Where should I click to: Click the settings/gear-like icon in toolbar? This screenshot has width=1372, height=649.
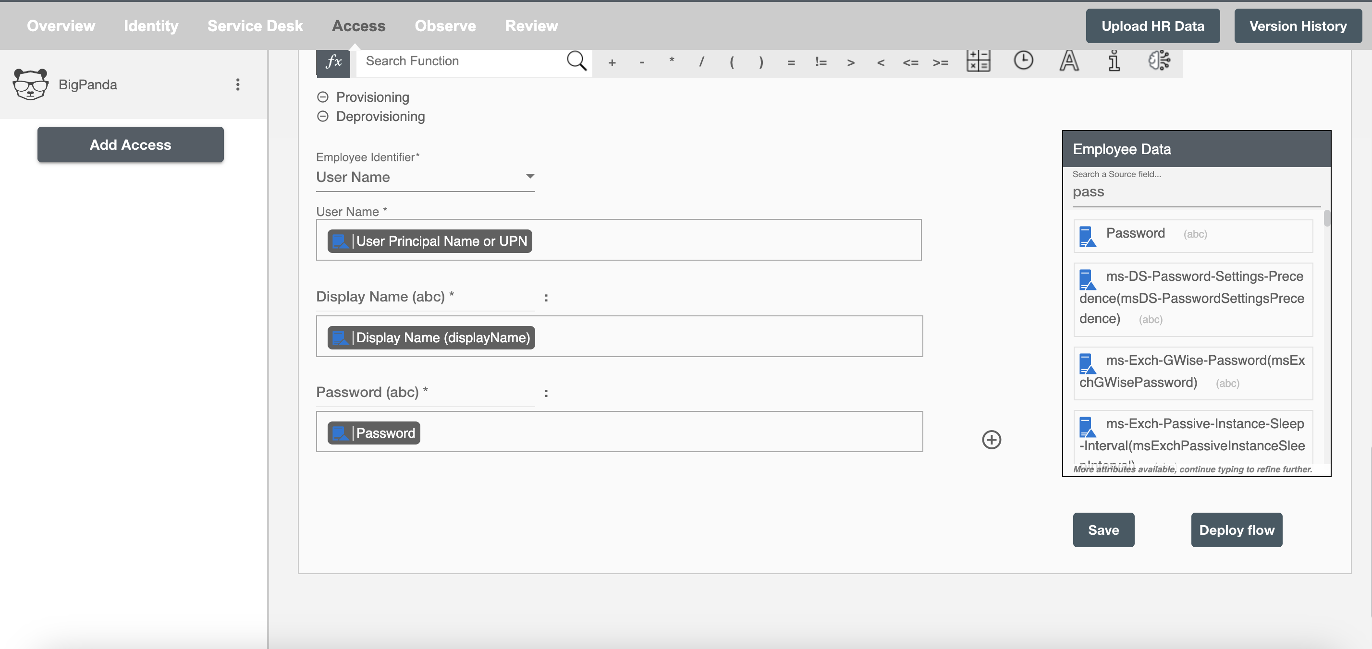point(1159,60)
